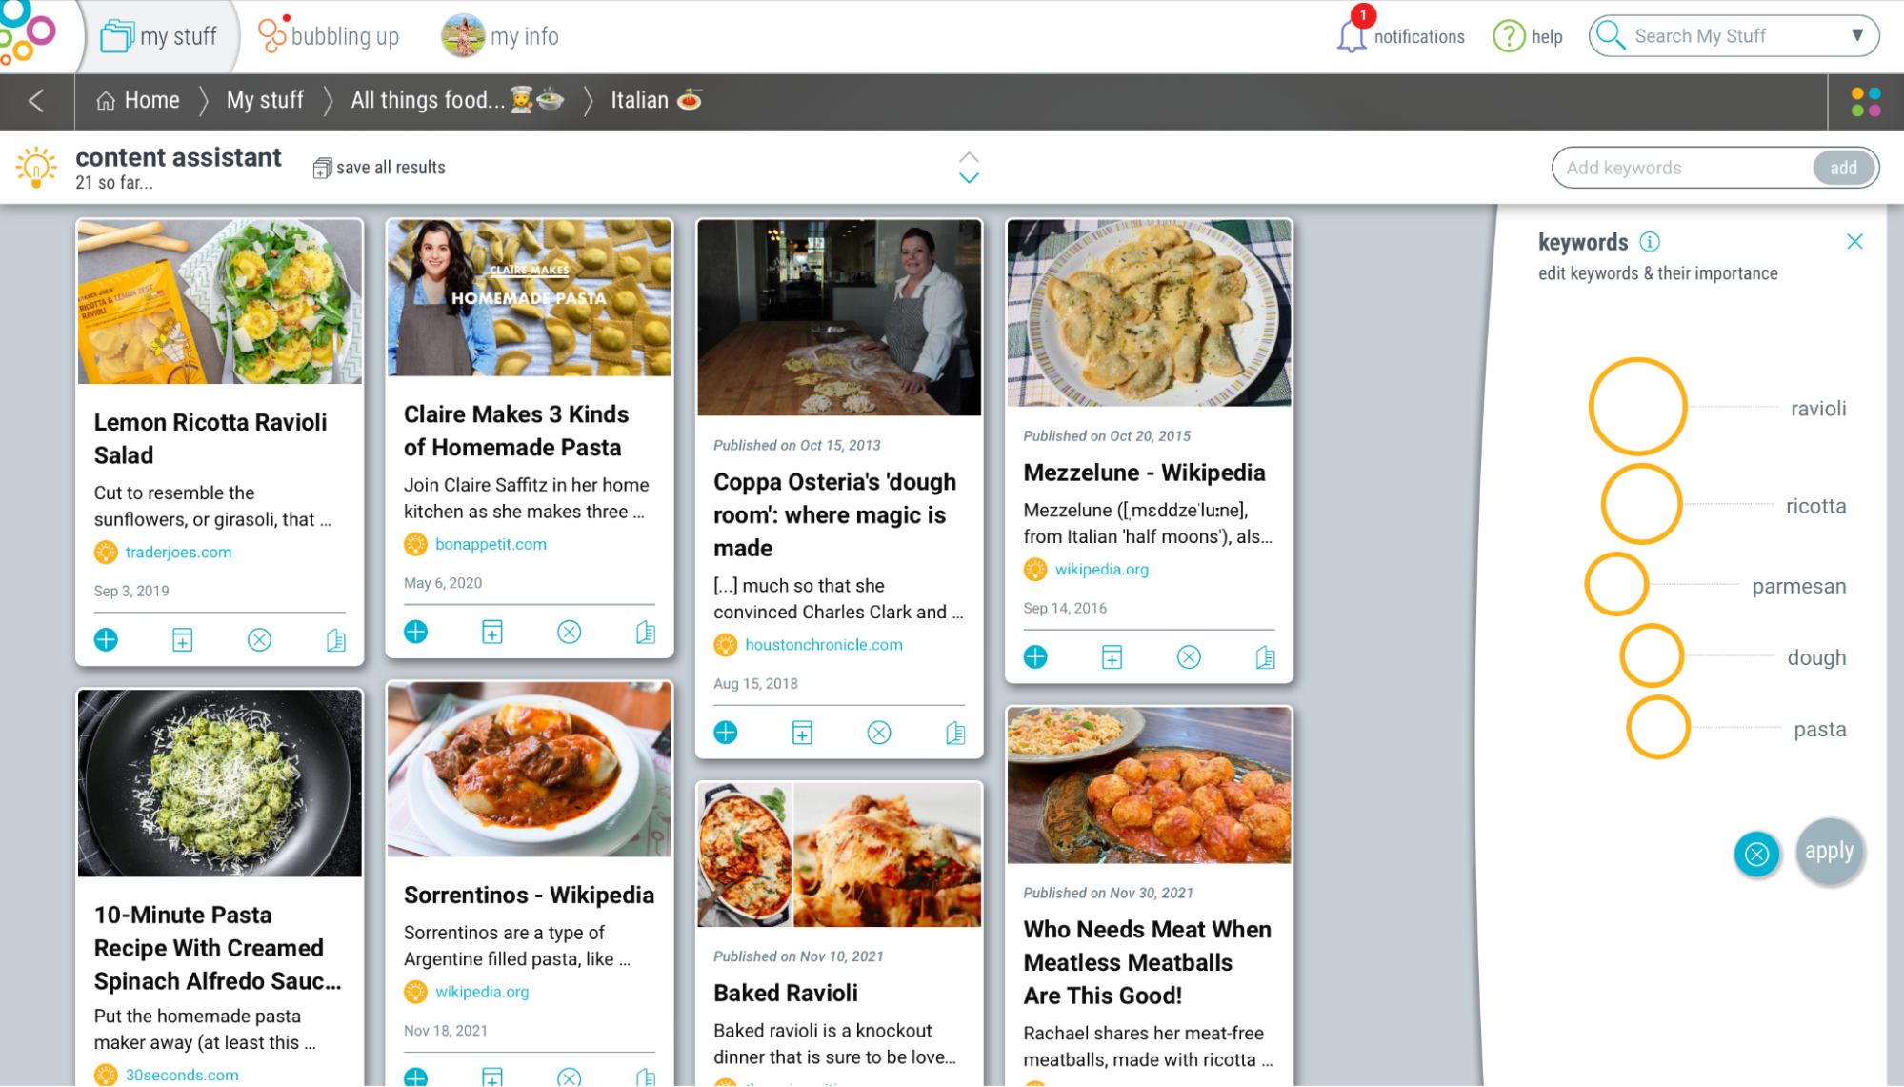Click plus icon on Claire Makes 3 Kinds card
1904x1087 pixels.
[x=416, y=632]
